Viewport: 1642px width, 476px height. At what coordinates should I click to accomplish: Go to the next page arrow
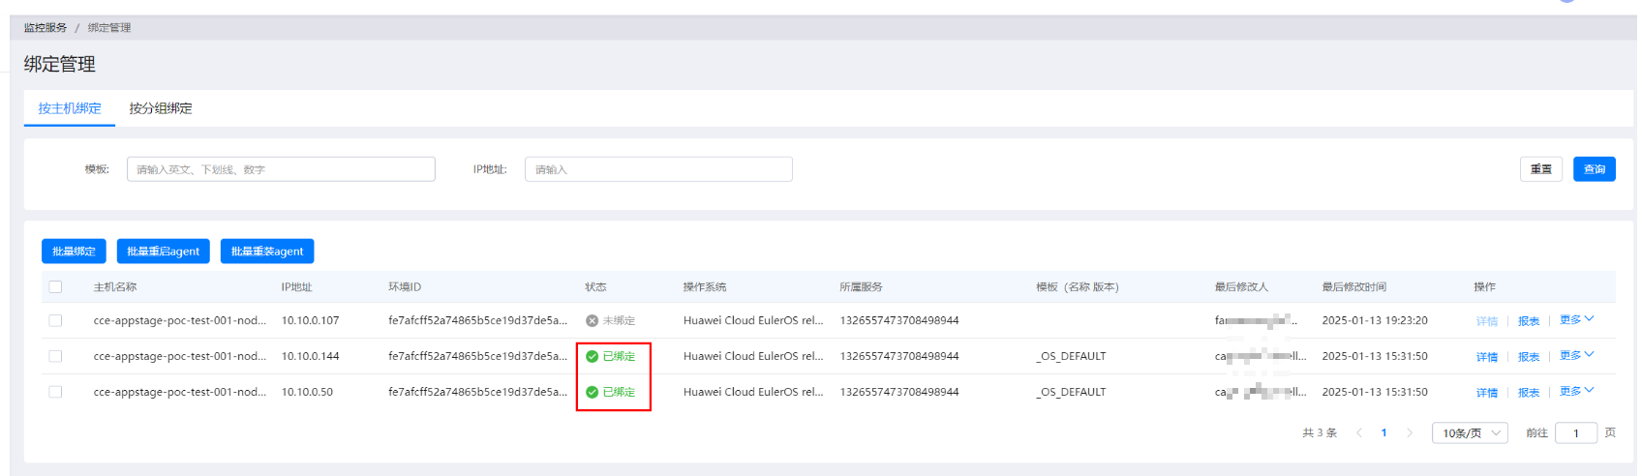pos(1409,432)
